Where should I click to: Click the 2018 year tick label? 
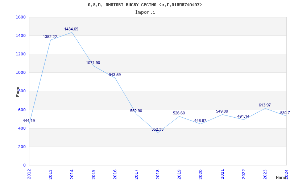157,173
